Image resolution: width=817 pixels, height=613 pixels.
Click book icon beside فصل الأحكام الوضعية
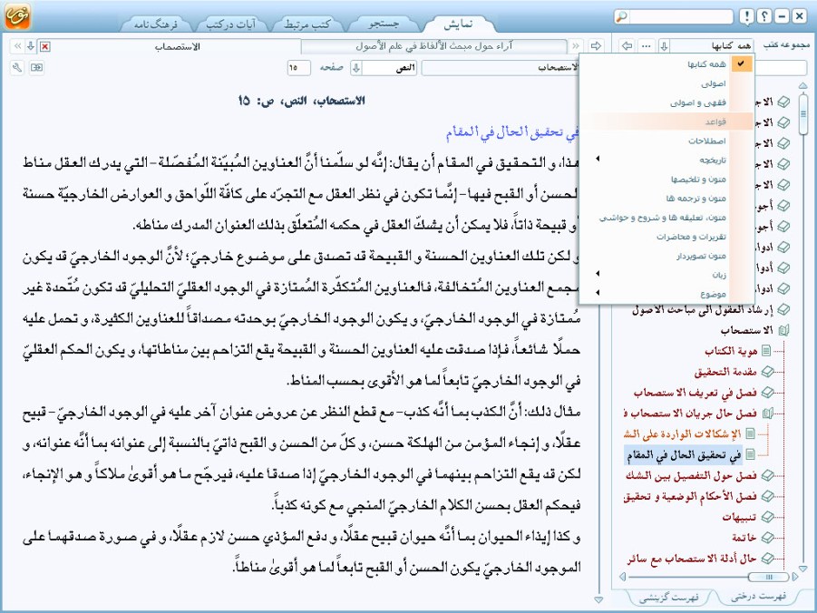click(x=767, y=496)
